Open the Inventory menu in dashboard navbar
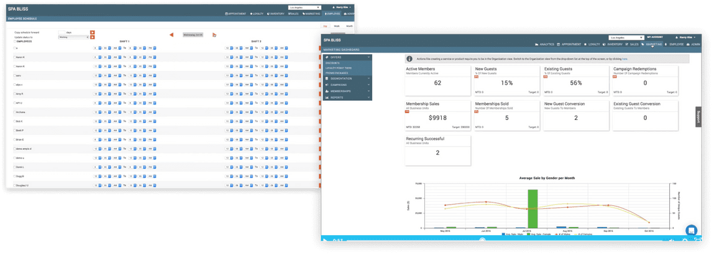The image size is (714, 255). point(613,45)
